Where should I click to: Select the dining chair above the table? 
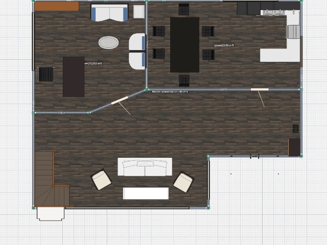click(x=184, y=9)
